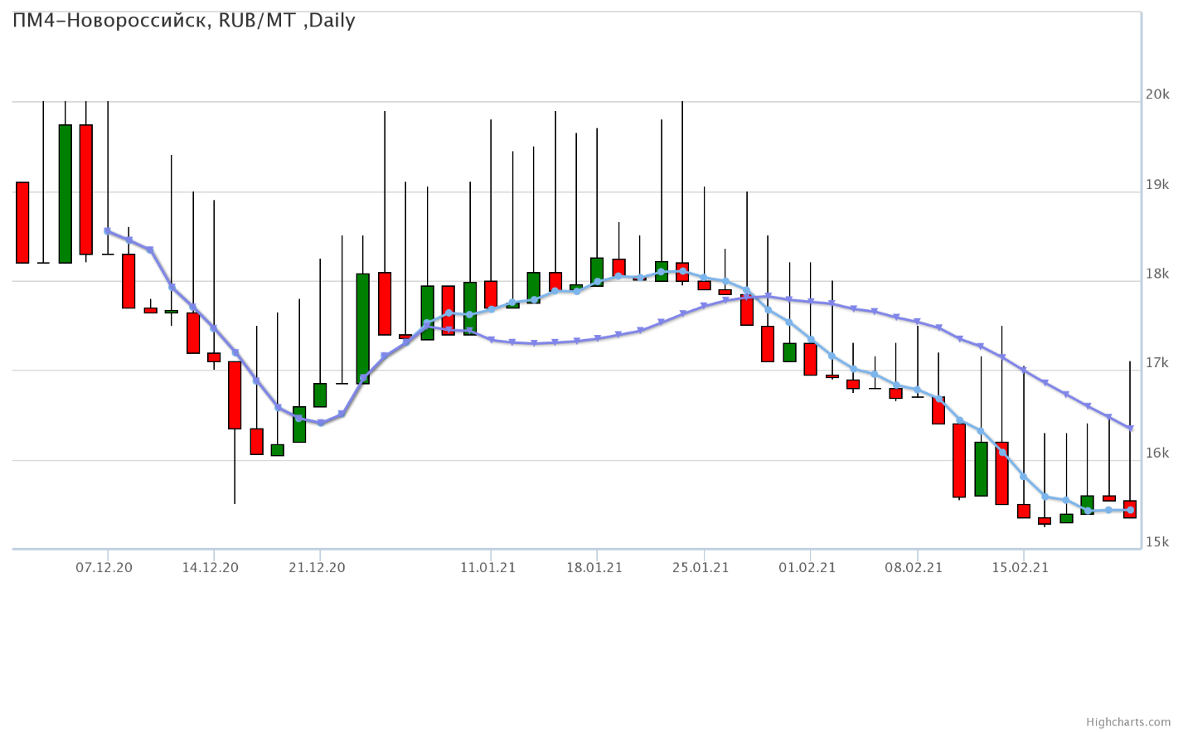Pick the 25.01.21 date on the axis
This screenshot has height=732, width=1183.
pos(701,568)
